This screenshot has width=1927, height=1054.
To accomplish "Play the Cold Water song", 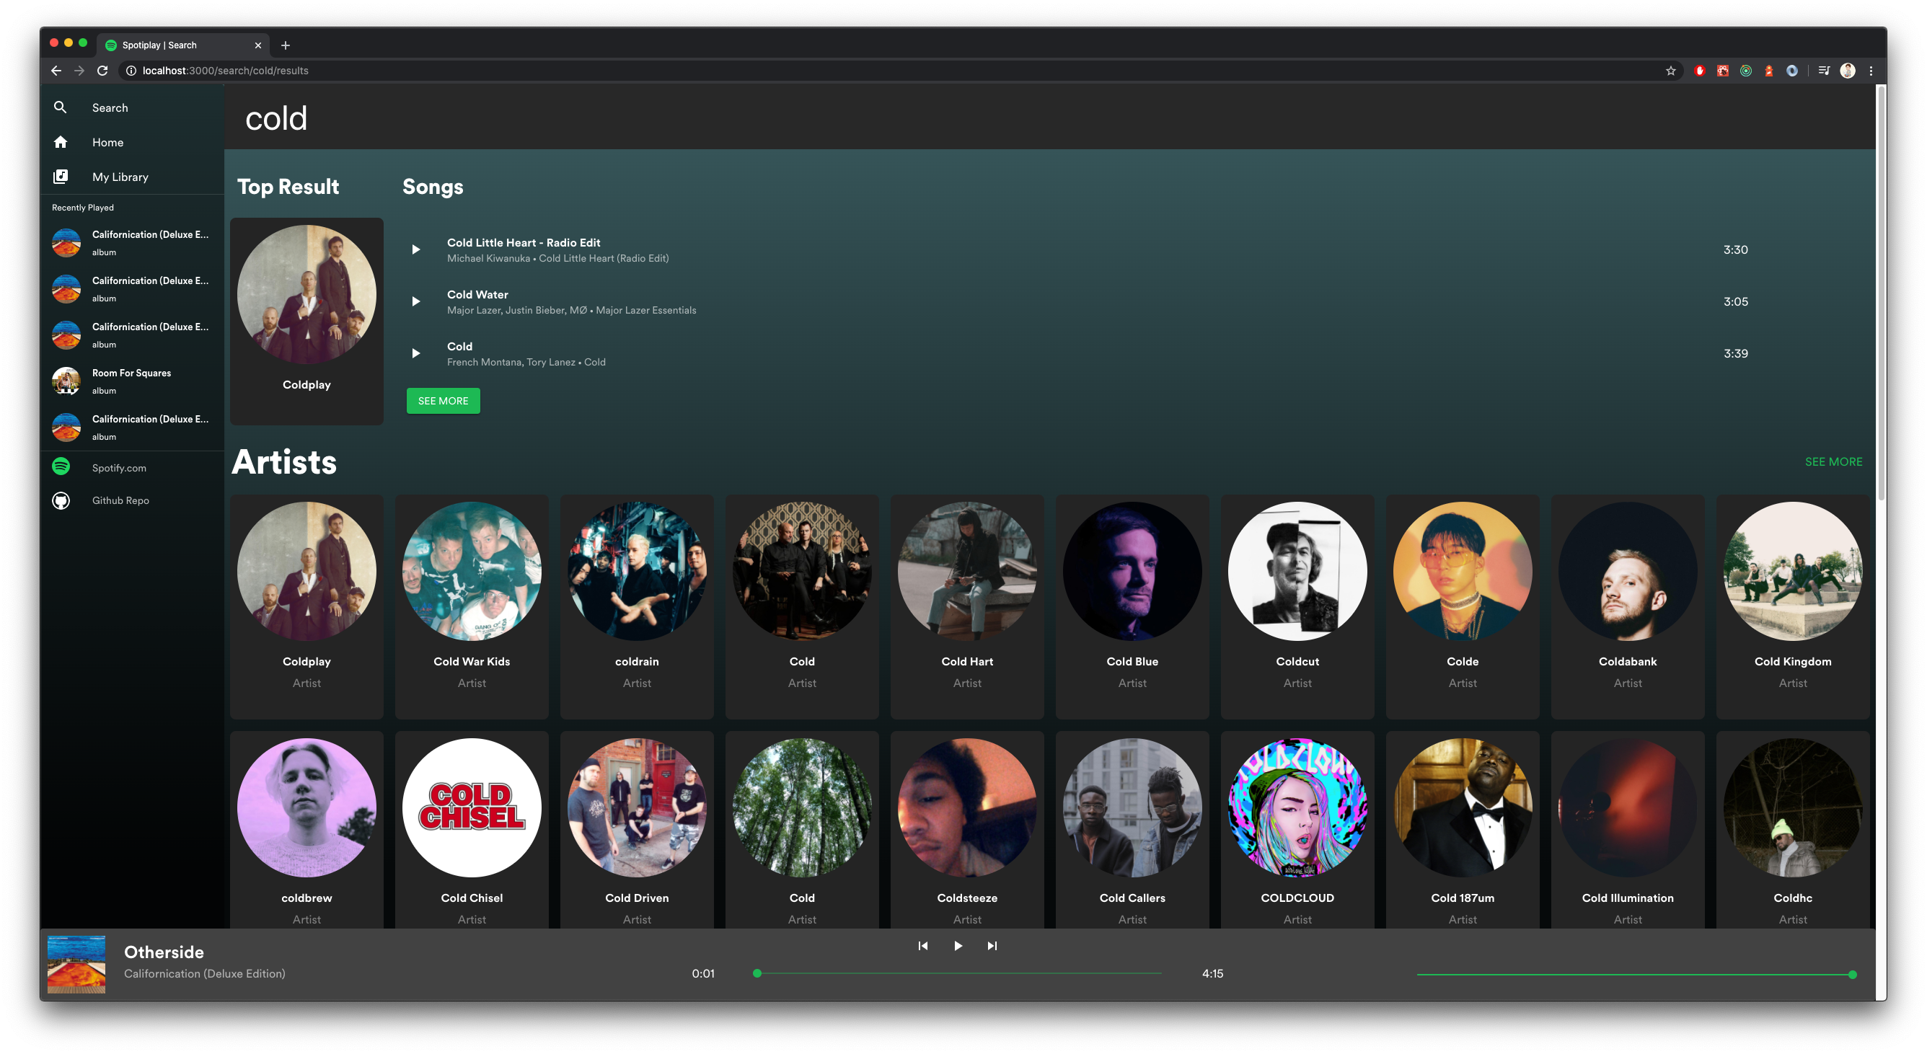I will click(416, 301).
